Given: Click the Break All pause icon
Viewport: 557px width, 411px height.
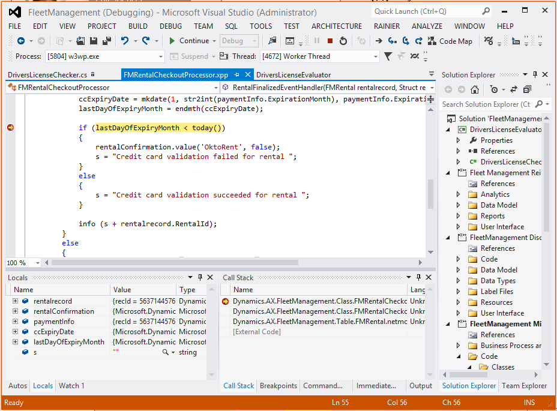Looking at the screenshot, I should pos(318,42).
